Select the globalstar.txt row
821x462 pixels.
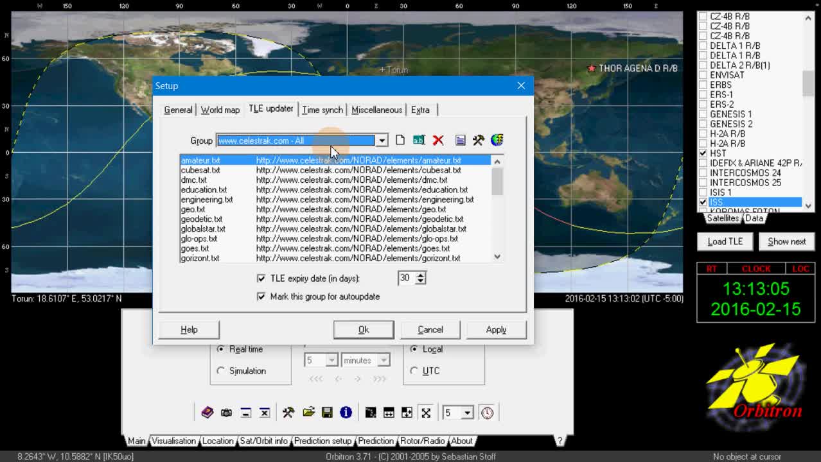click(335, 228)
